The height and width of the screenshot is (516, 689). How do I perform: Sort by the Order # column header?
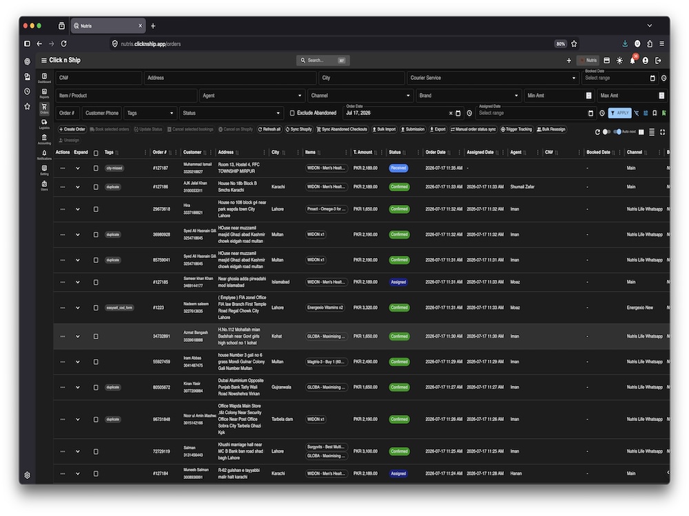(160, 152)
